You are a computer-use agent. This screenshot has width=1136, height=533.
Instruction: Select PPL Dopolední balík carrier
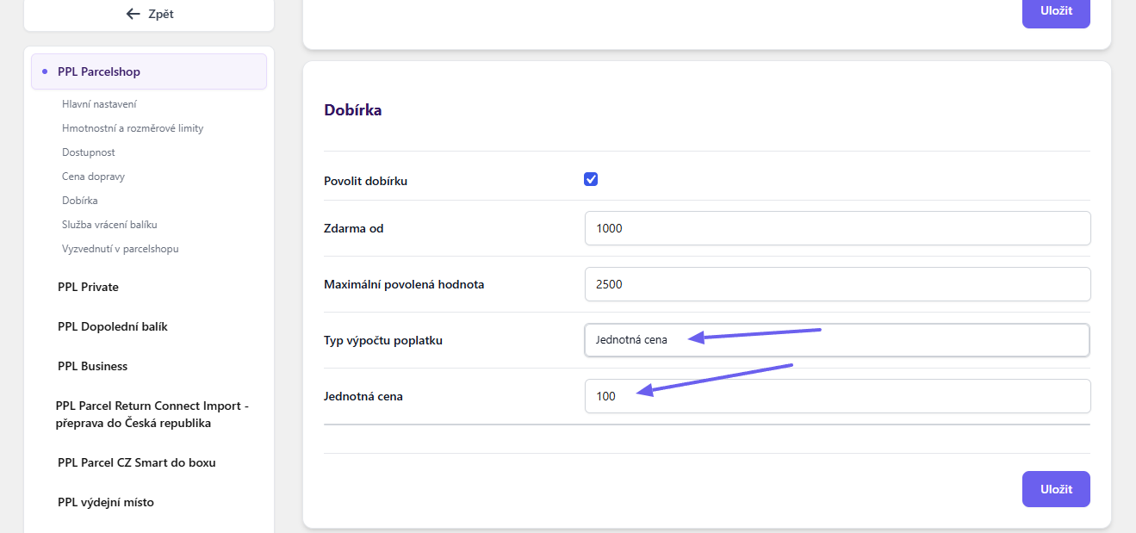click(113, 326)
